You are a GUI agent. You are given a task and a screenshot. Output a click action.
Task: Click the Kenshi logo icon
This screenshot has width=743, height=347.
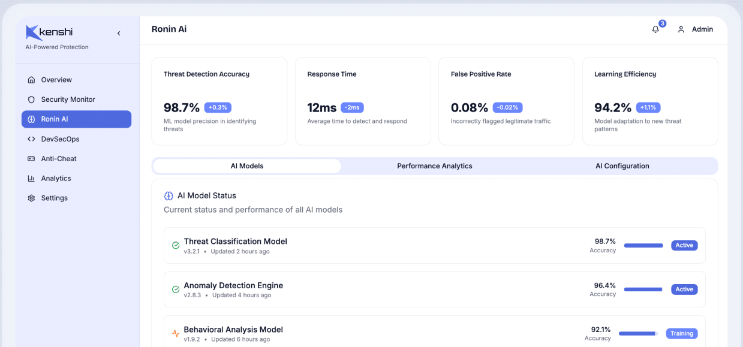[32, 33]
